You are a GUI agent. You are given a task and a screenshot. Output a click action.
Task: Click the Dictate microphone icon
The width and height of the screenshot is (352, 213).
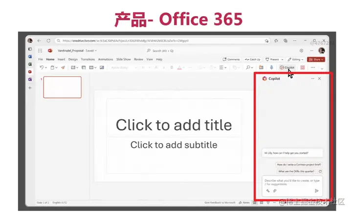point(271,67)
